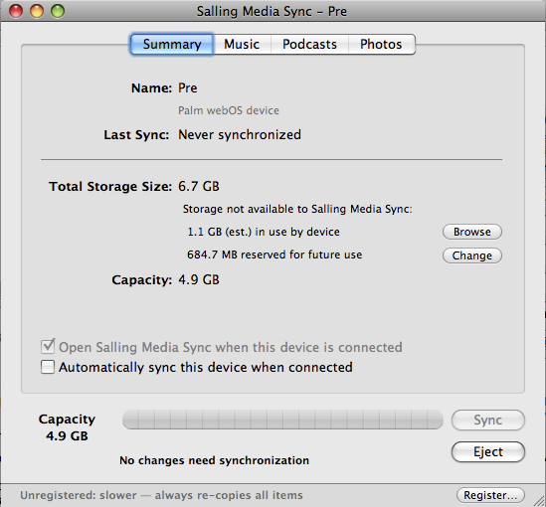
Task: Click the capacity usage bar
Action: (282, 420)
